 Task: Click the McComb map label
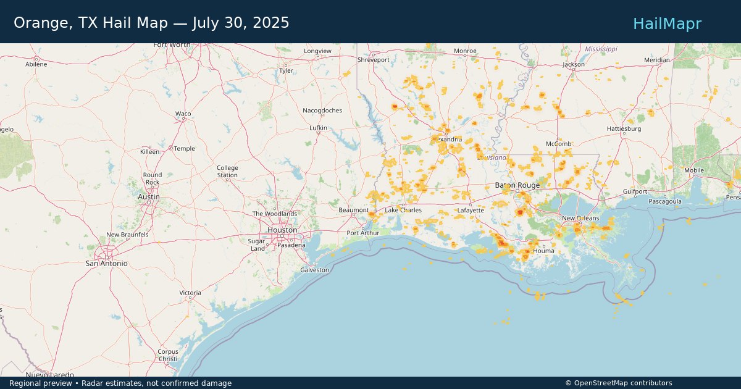point(559,143)
